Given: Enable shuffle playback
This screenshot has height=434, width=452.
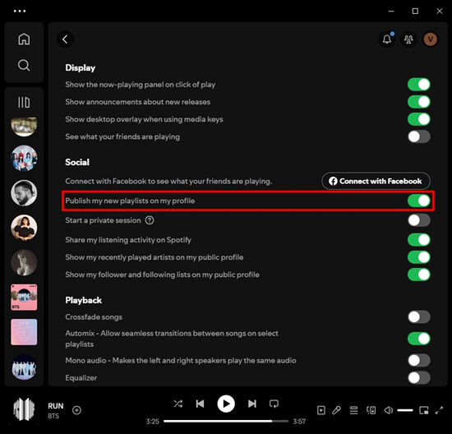Looking at the screenshot, I should point(178,404).
